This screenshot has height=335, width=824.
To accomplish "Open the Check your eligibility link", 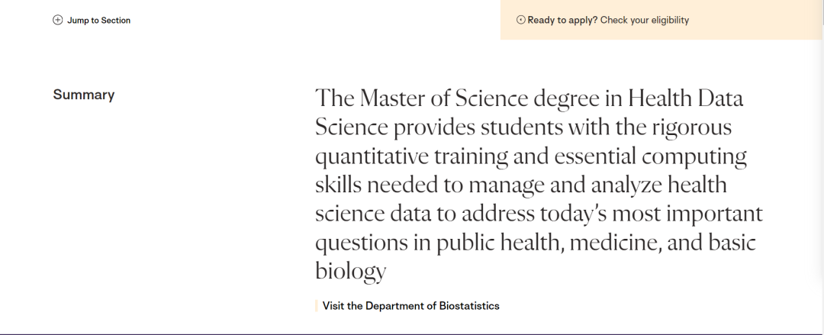I will pos(644,20).
